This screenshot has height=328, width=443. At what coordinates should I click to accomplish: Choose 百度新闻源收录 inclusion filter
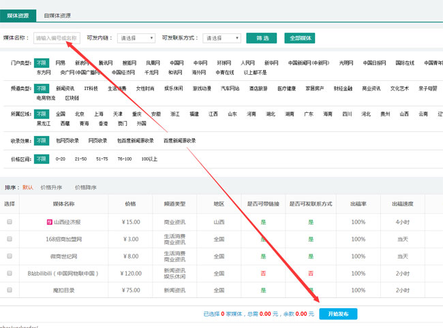(178, 141)
